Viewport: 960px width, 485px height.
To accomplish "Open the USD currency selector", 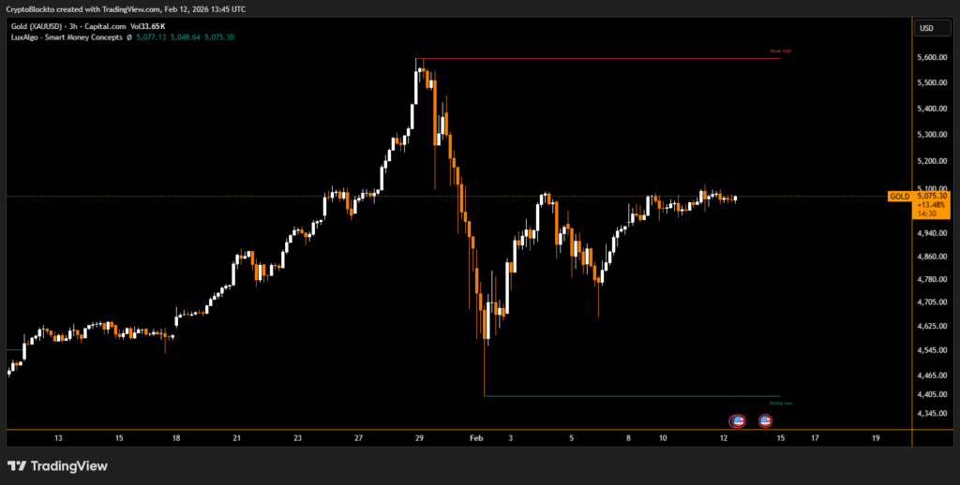I will click(927, 28).
